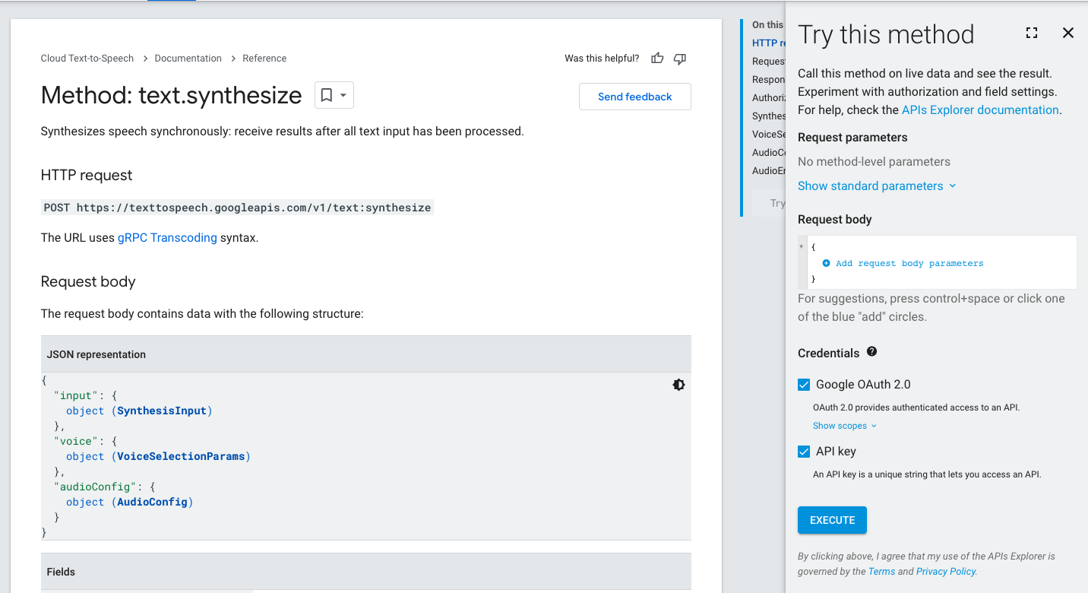Image resolution: width=1088 pixels, height=593 pixels.
Task: Open the Terms link
Action: (x=882, y=572)
